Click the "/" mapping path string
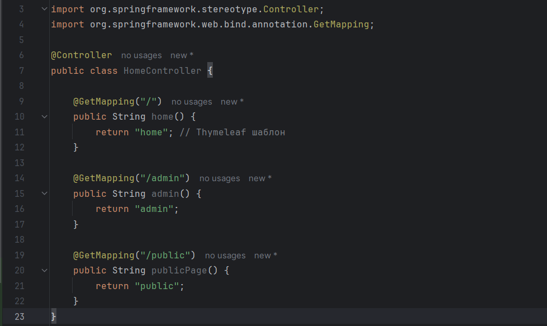 pyautogui.click(x=148, y=102)
